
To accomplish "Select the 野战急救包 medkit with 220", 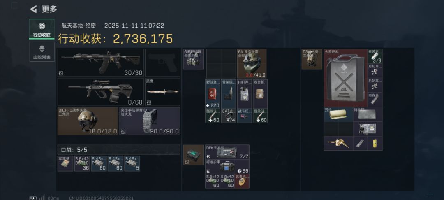I will coord(213,94).
